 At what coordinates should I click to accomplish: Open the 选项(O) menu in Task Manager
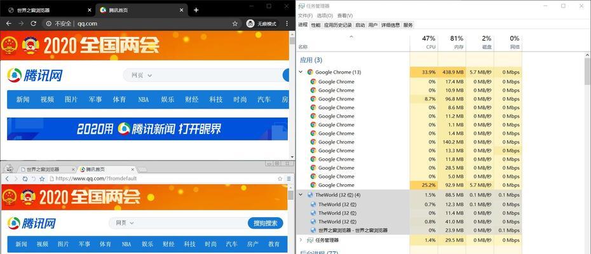325,15
